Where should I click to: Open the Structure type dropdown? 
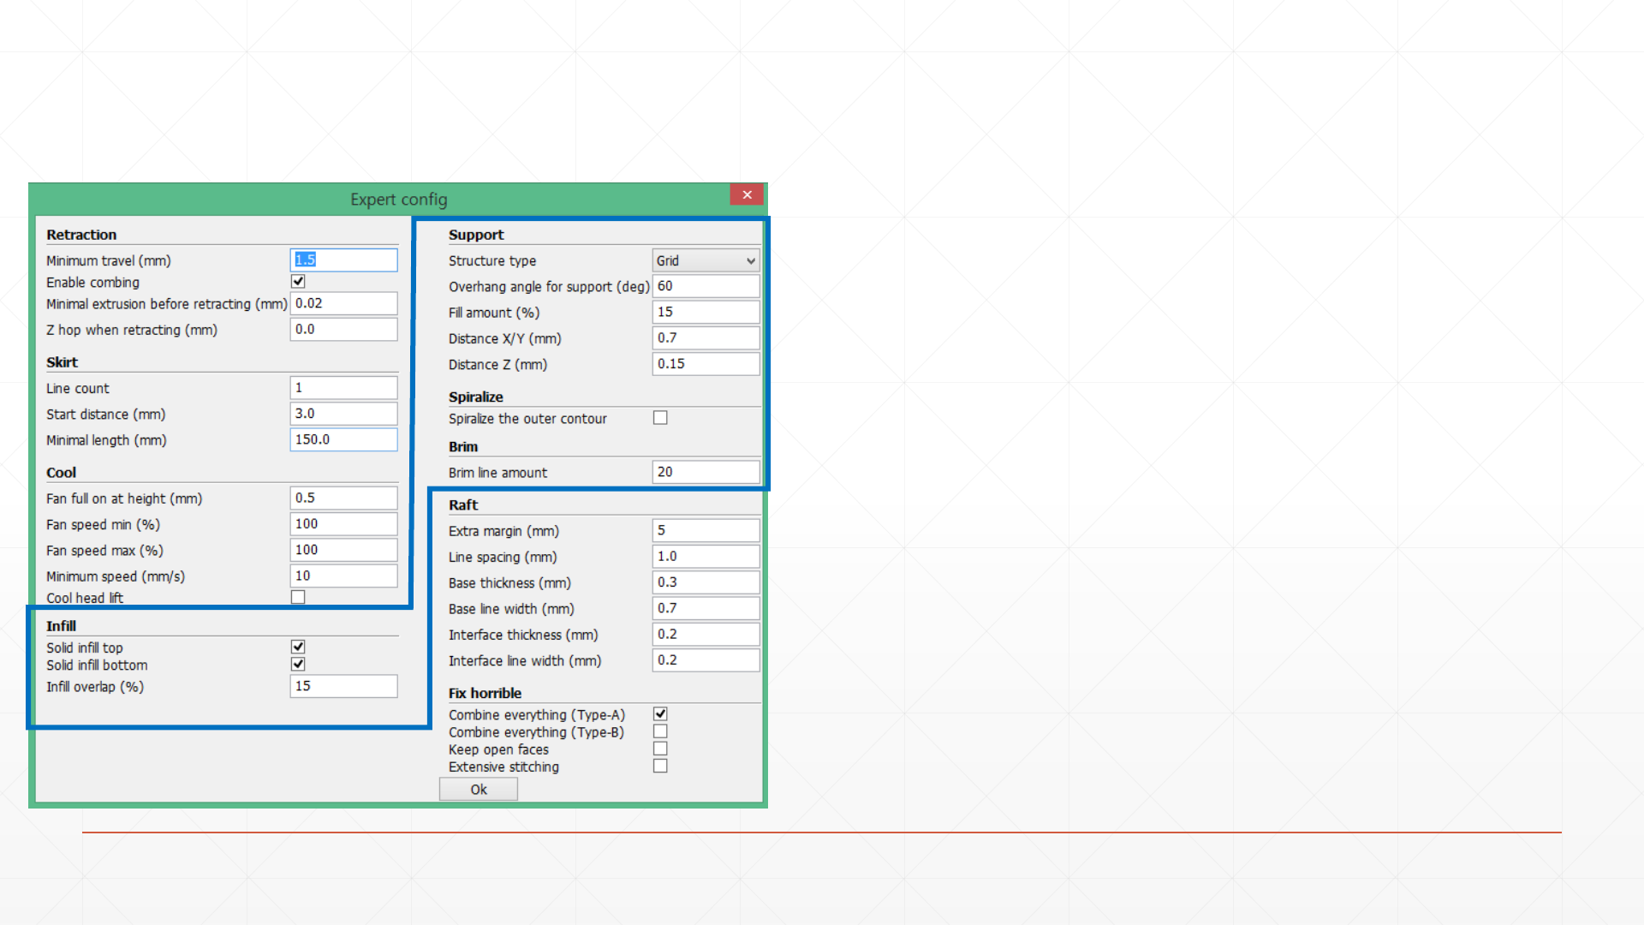pyautogui.click(x=706, y=260)
